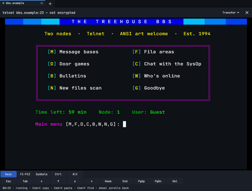Send the Tab key

pyautogui.click(x=25, y=181)
